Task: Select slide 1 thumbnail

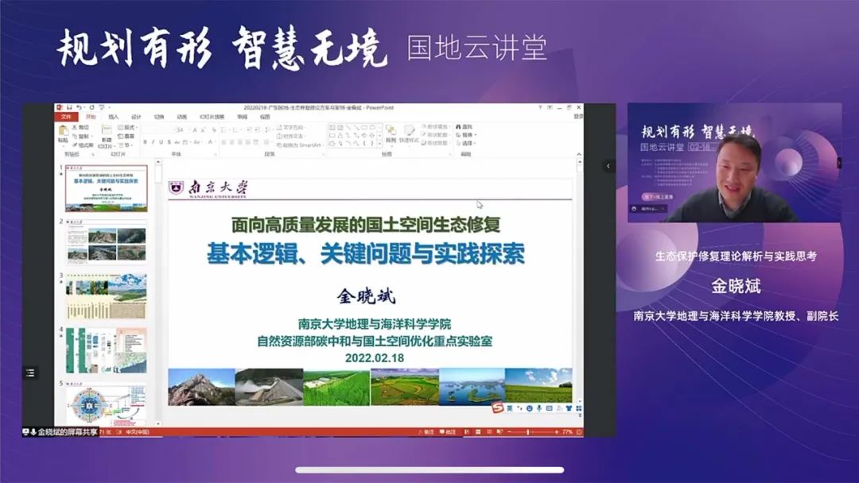Action: click(107, 189)
